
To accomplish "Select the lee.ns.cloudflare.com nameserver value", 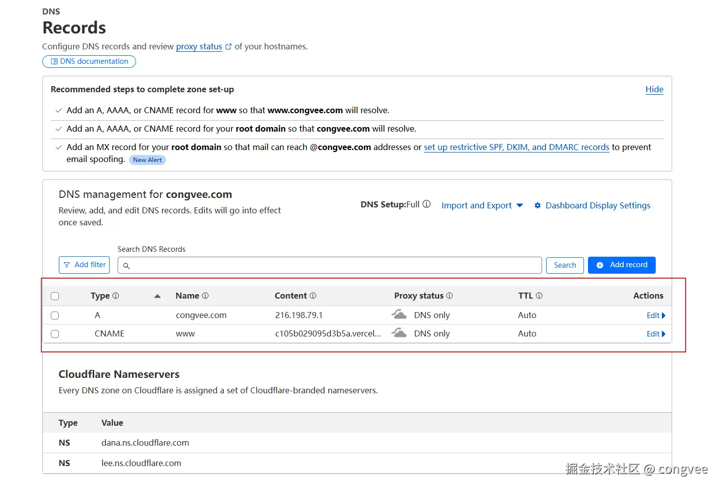I will pyautogui.click(x=141, y=463).
